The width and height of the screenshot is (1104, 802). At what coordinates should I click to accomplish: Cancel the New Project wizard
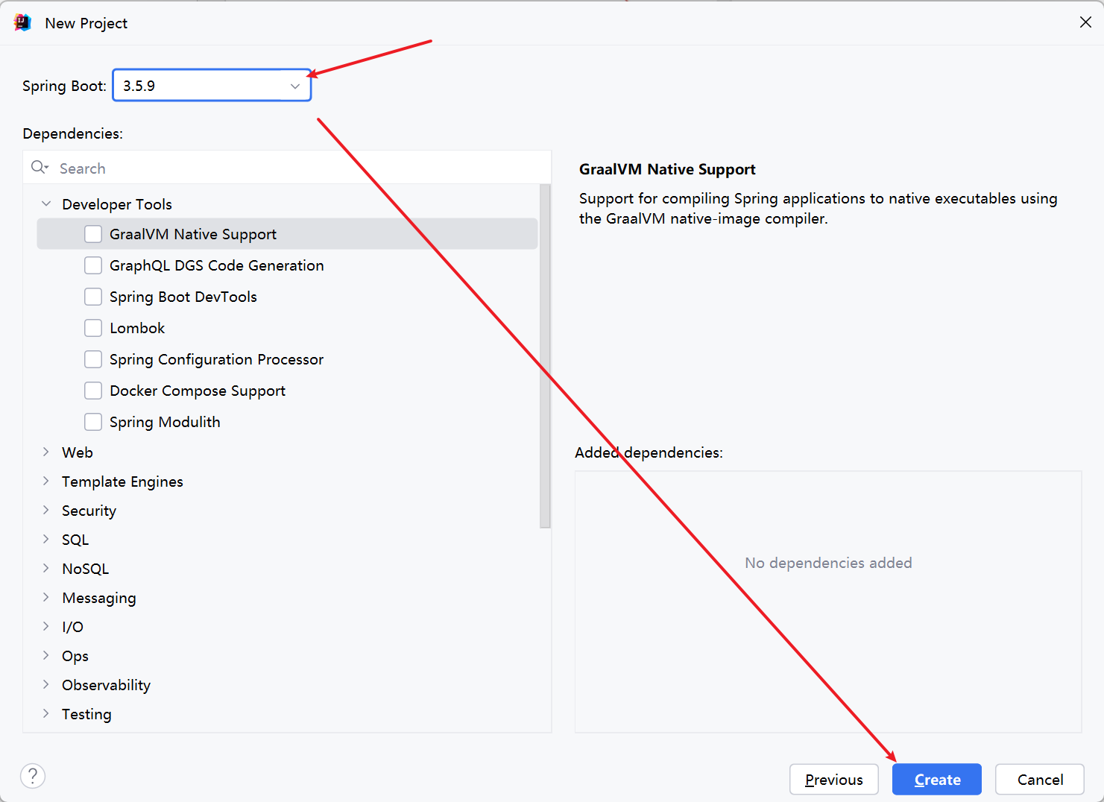[x=1040, y=780]
